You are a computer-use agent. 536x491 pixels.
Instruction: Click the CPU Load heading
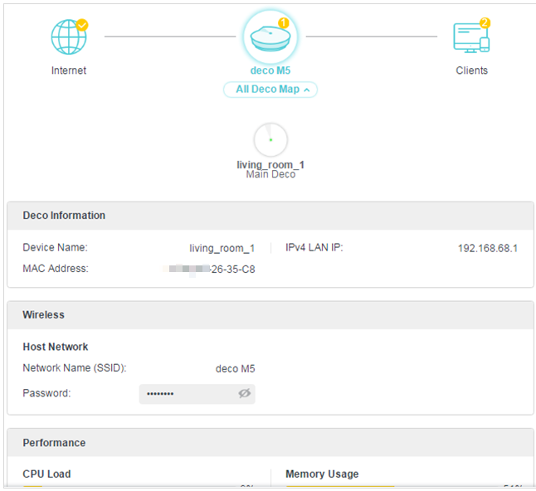[46, 474]
